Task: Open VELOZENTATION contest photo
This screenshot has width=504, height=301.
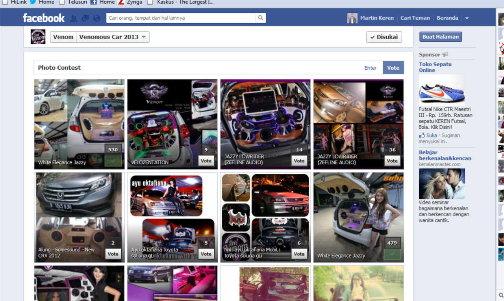Action: (172, 124)
